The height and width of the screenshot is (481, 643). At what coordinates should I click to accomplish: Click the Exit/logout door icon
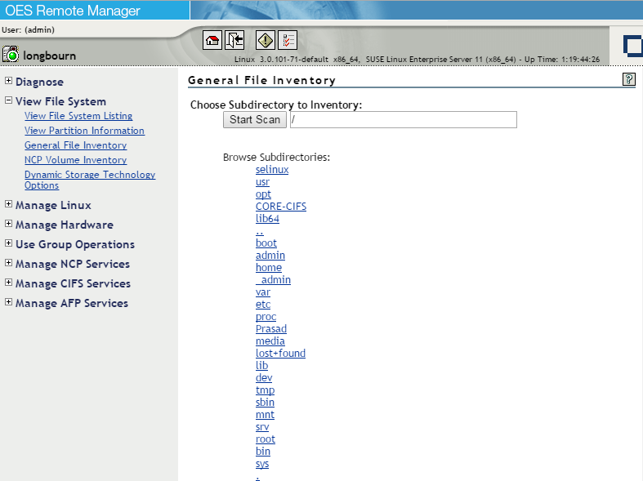tap(234, 40)
